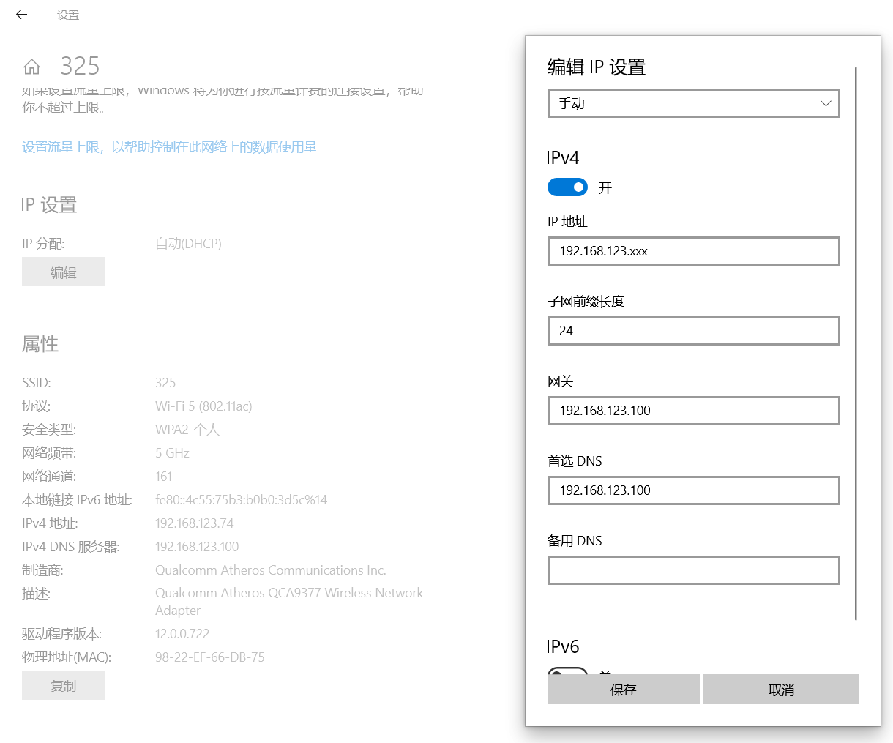The image size is (893, 743).
Task: Copy network properties using 复制 button
Action: (x=63, y=685)
